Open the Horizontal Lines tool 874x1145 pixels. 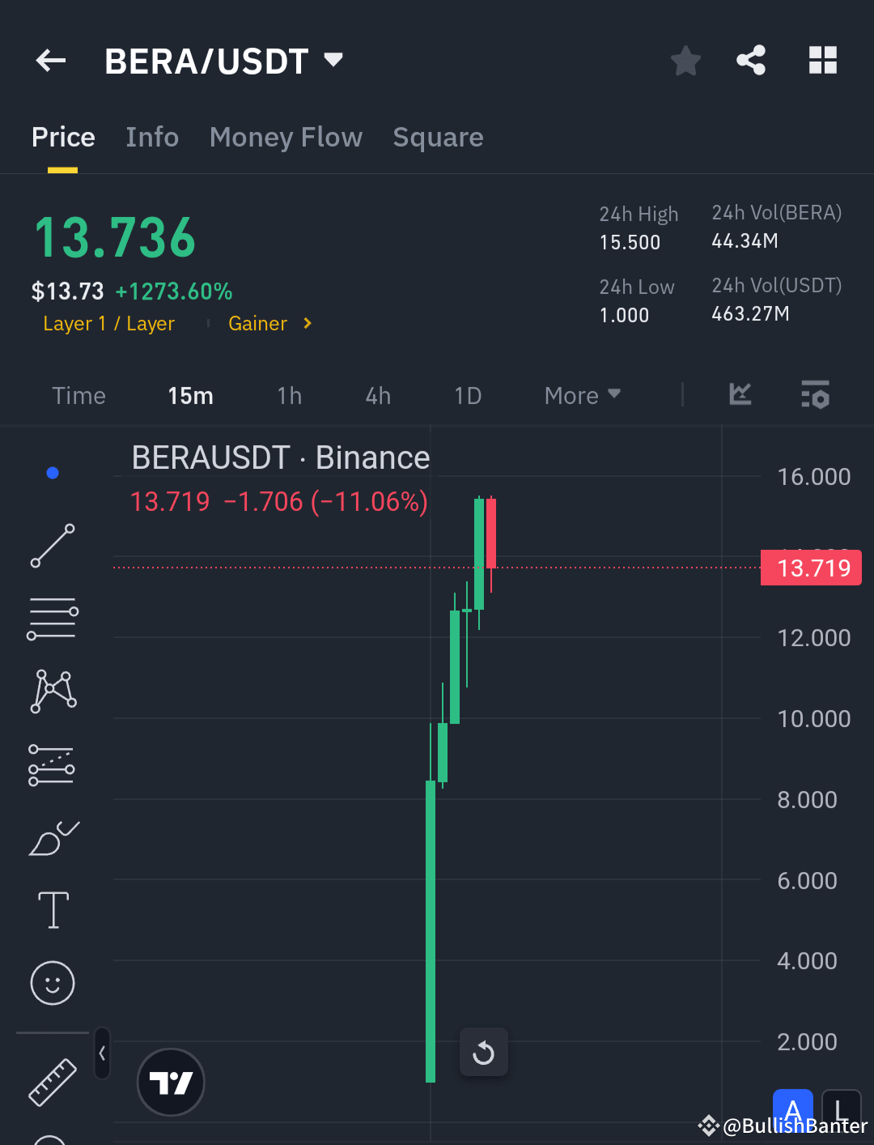[52, 618]
